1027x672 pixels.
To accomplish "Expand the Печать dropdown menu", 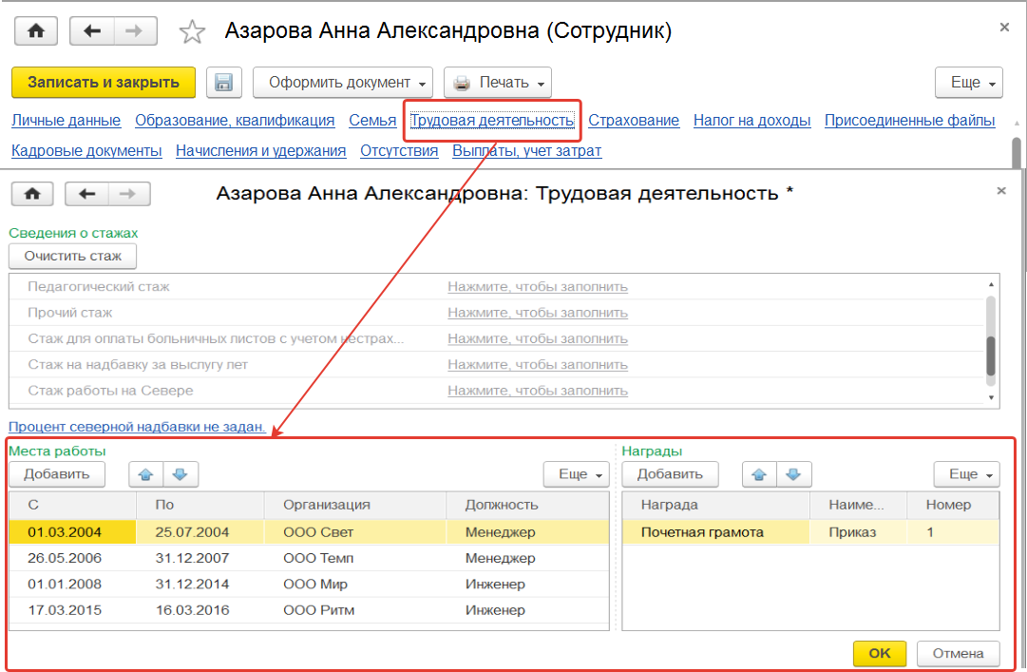I will [x=498, y=83].
